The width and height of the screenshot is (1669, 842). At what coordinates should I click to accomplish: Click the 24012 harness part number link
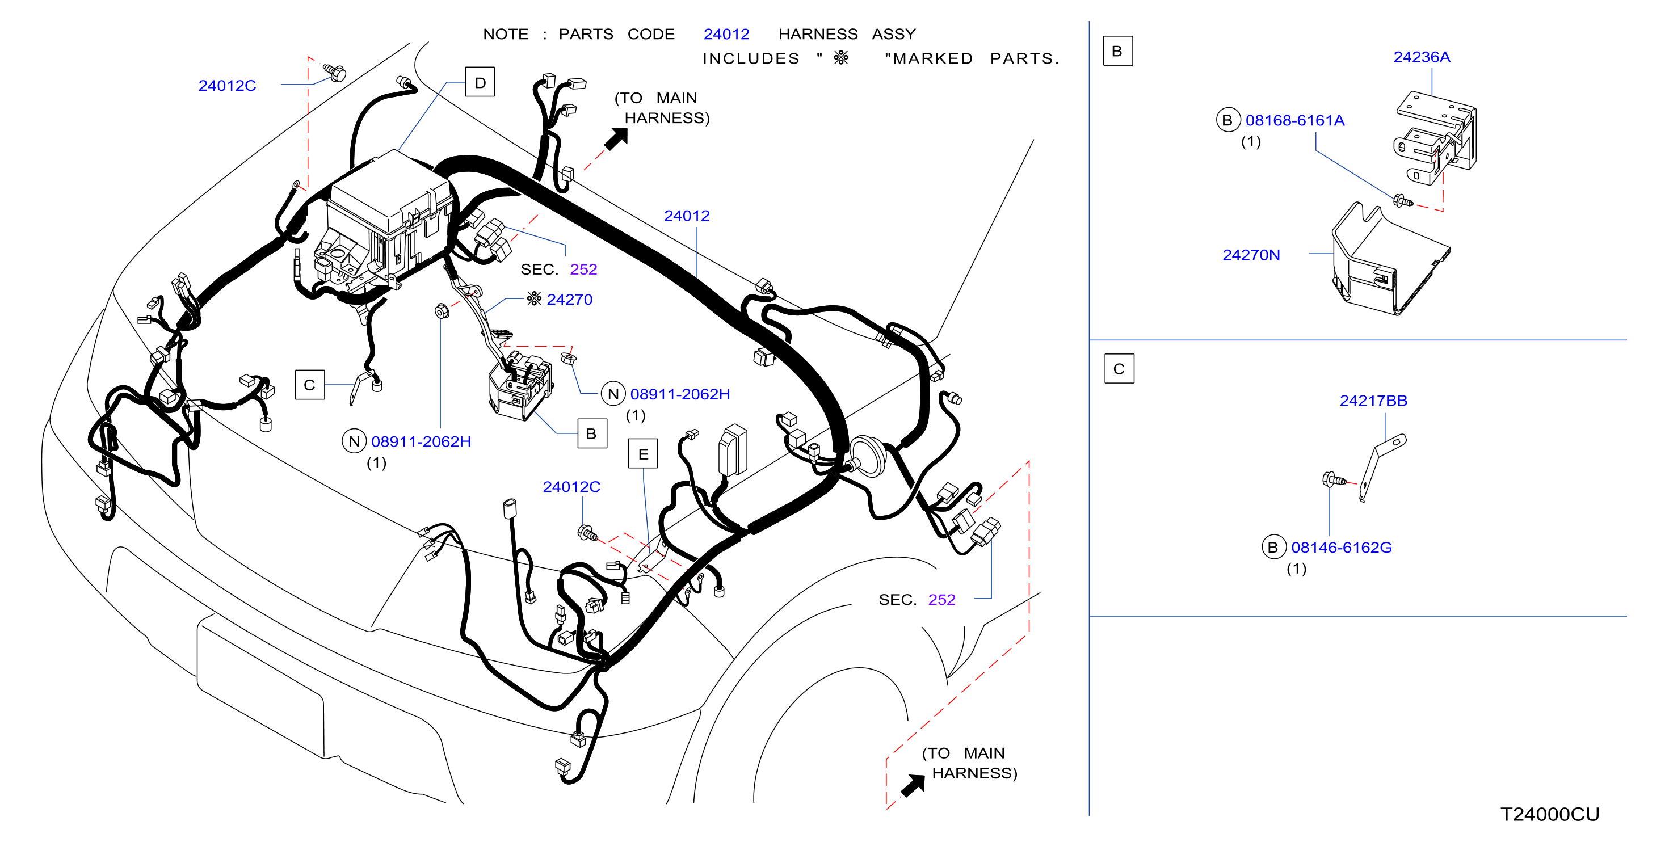(686, 216)
